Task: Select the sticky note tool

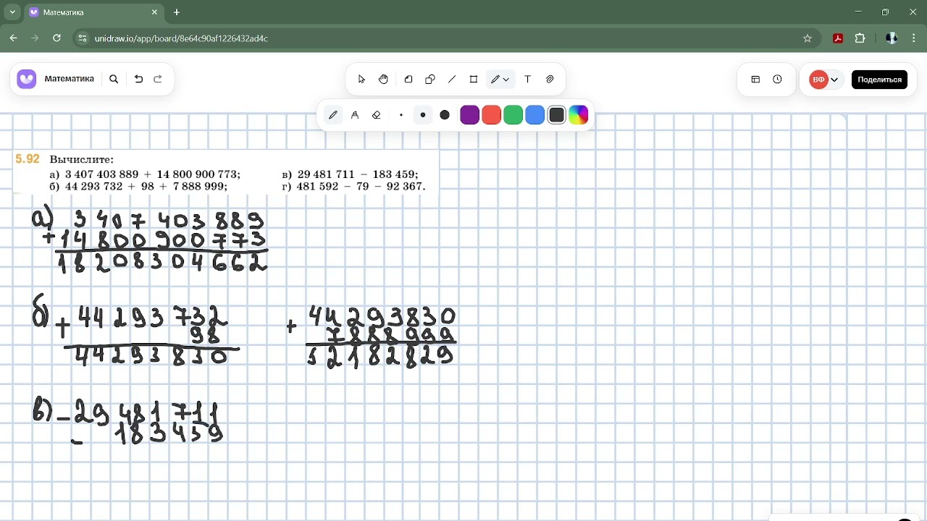Action: 408,80
